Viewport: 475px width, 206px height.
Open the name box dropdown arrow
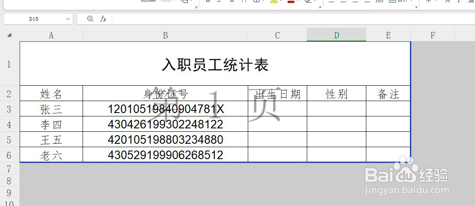tap(68, 19)
